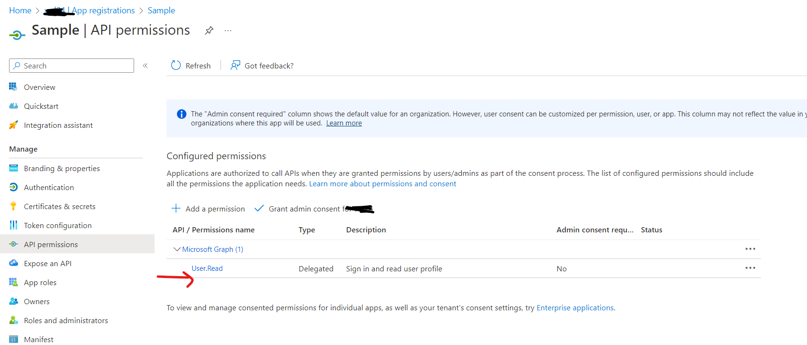807x345 pixels.
Task: Click the checkmark icon for Grant admin consent
Action: coord(259,208)
